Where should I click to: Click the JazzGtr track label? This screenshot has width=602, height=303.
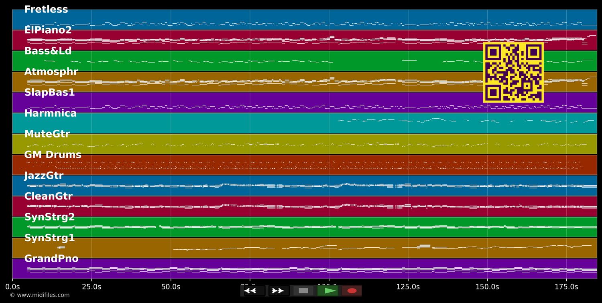coord(44,176)
